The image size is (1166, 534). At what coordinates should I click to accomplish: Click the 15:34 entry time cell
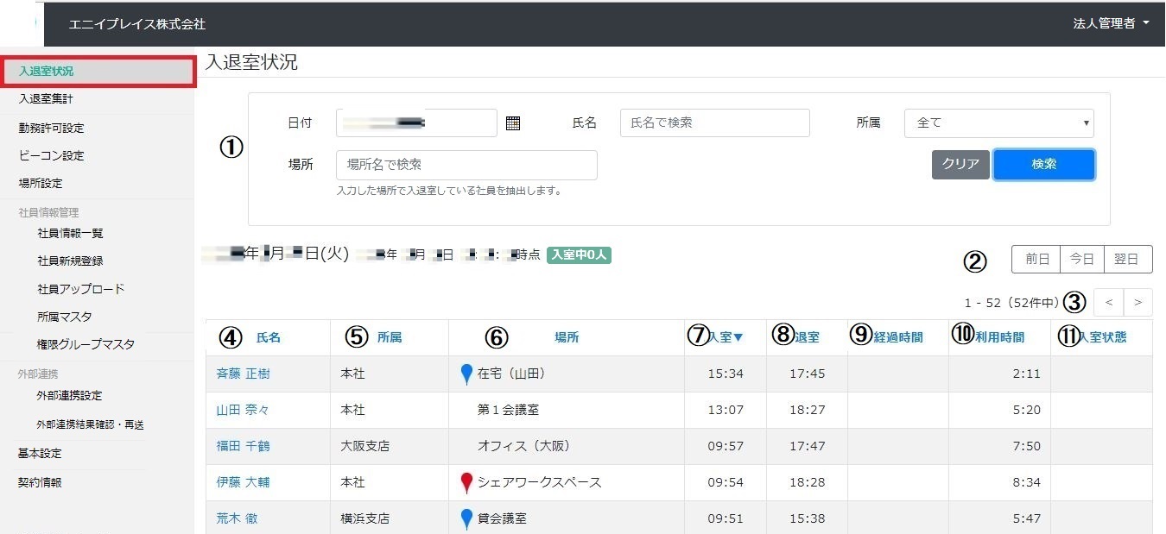[x=726, y=374]
